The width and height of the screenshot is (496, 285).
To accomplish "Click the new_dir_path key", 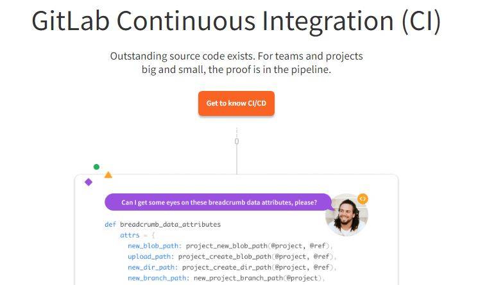I will point(153,267).
